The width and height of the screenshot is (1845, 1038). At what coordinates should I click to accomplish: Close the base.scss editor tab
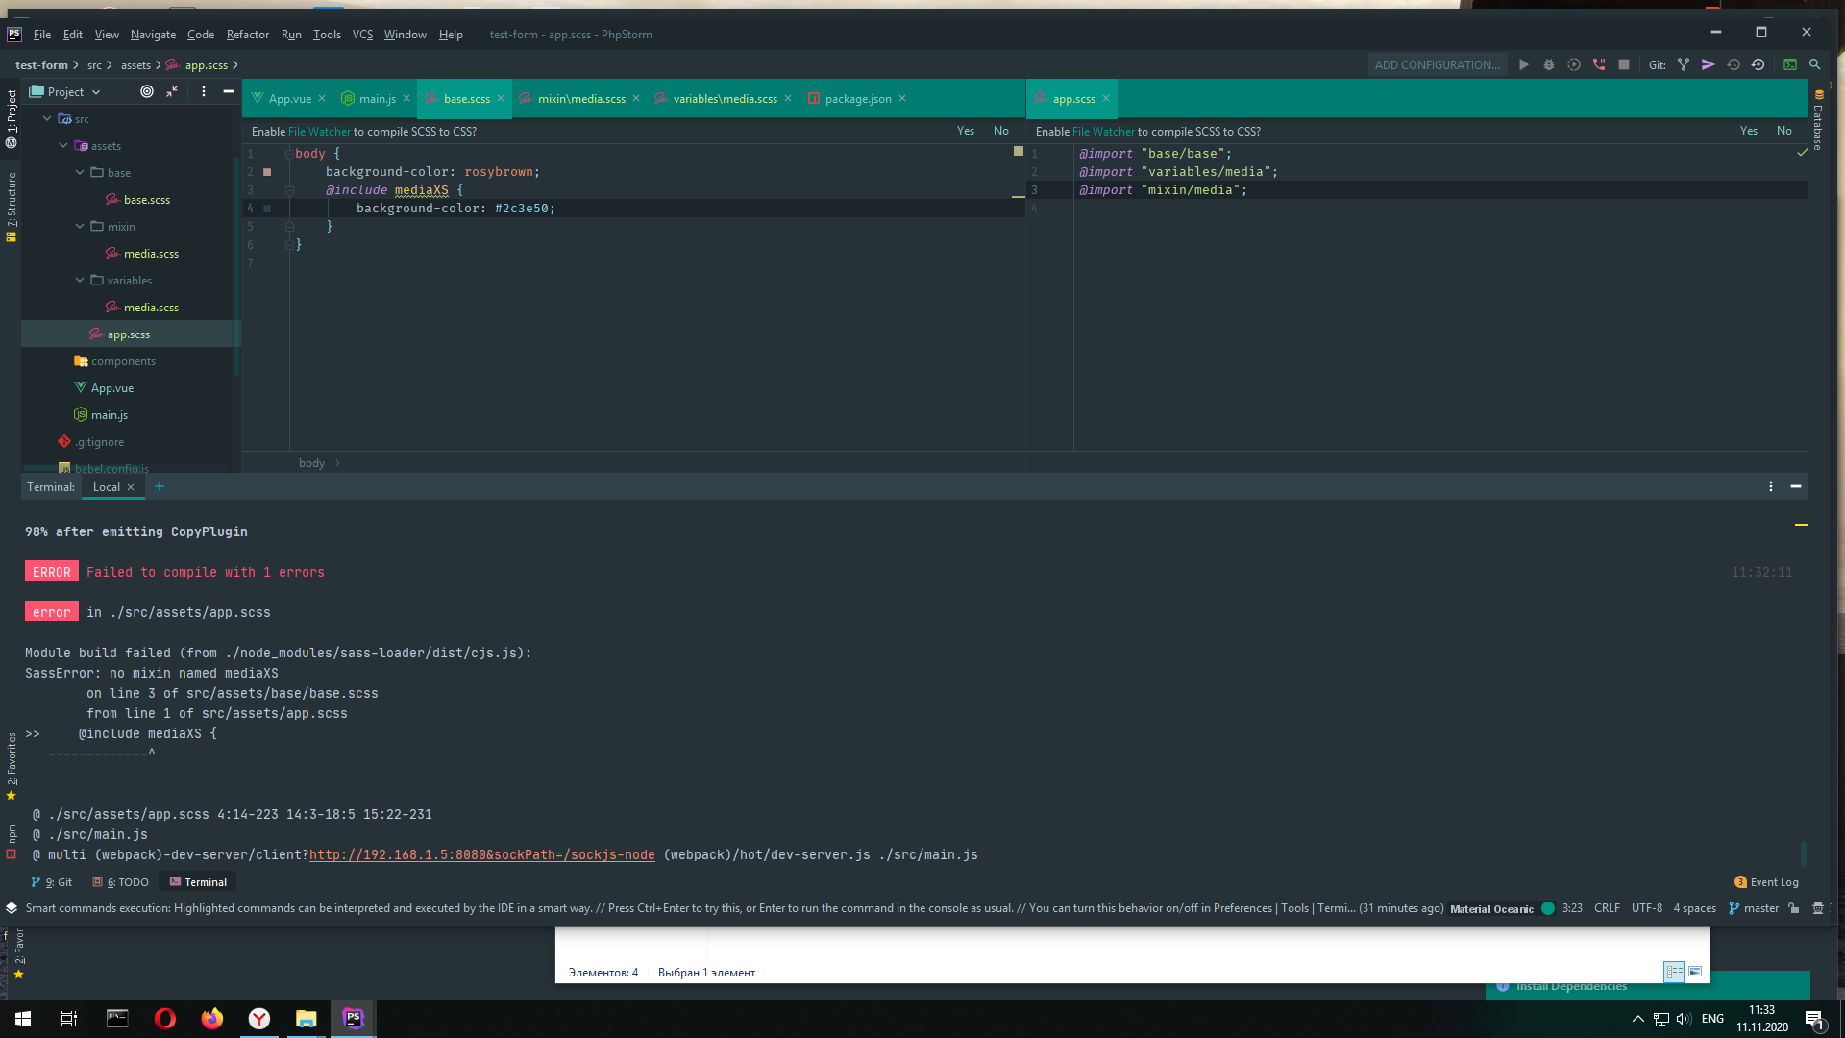point(501,99)
